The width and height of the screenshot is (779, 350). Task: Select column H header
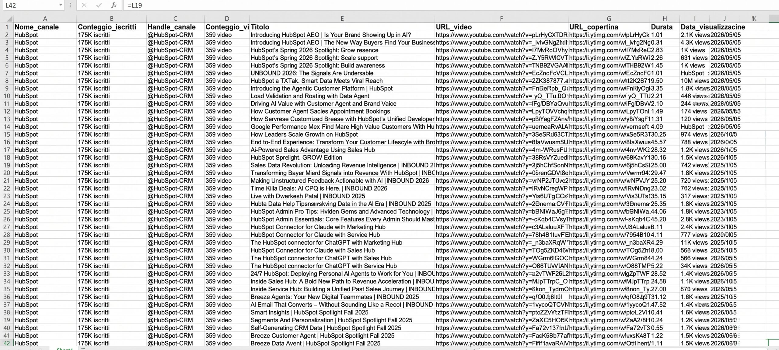pyautogui.click(x=665, y=19)
